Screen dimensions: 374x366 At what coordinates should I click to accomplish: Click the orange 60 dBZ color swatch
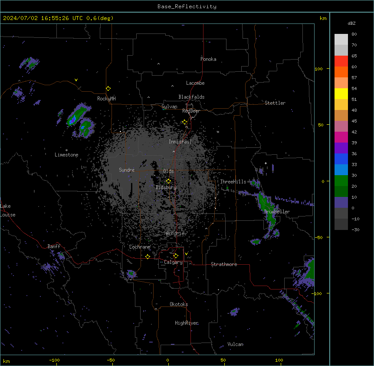pos(341,72)
